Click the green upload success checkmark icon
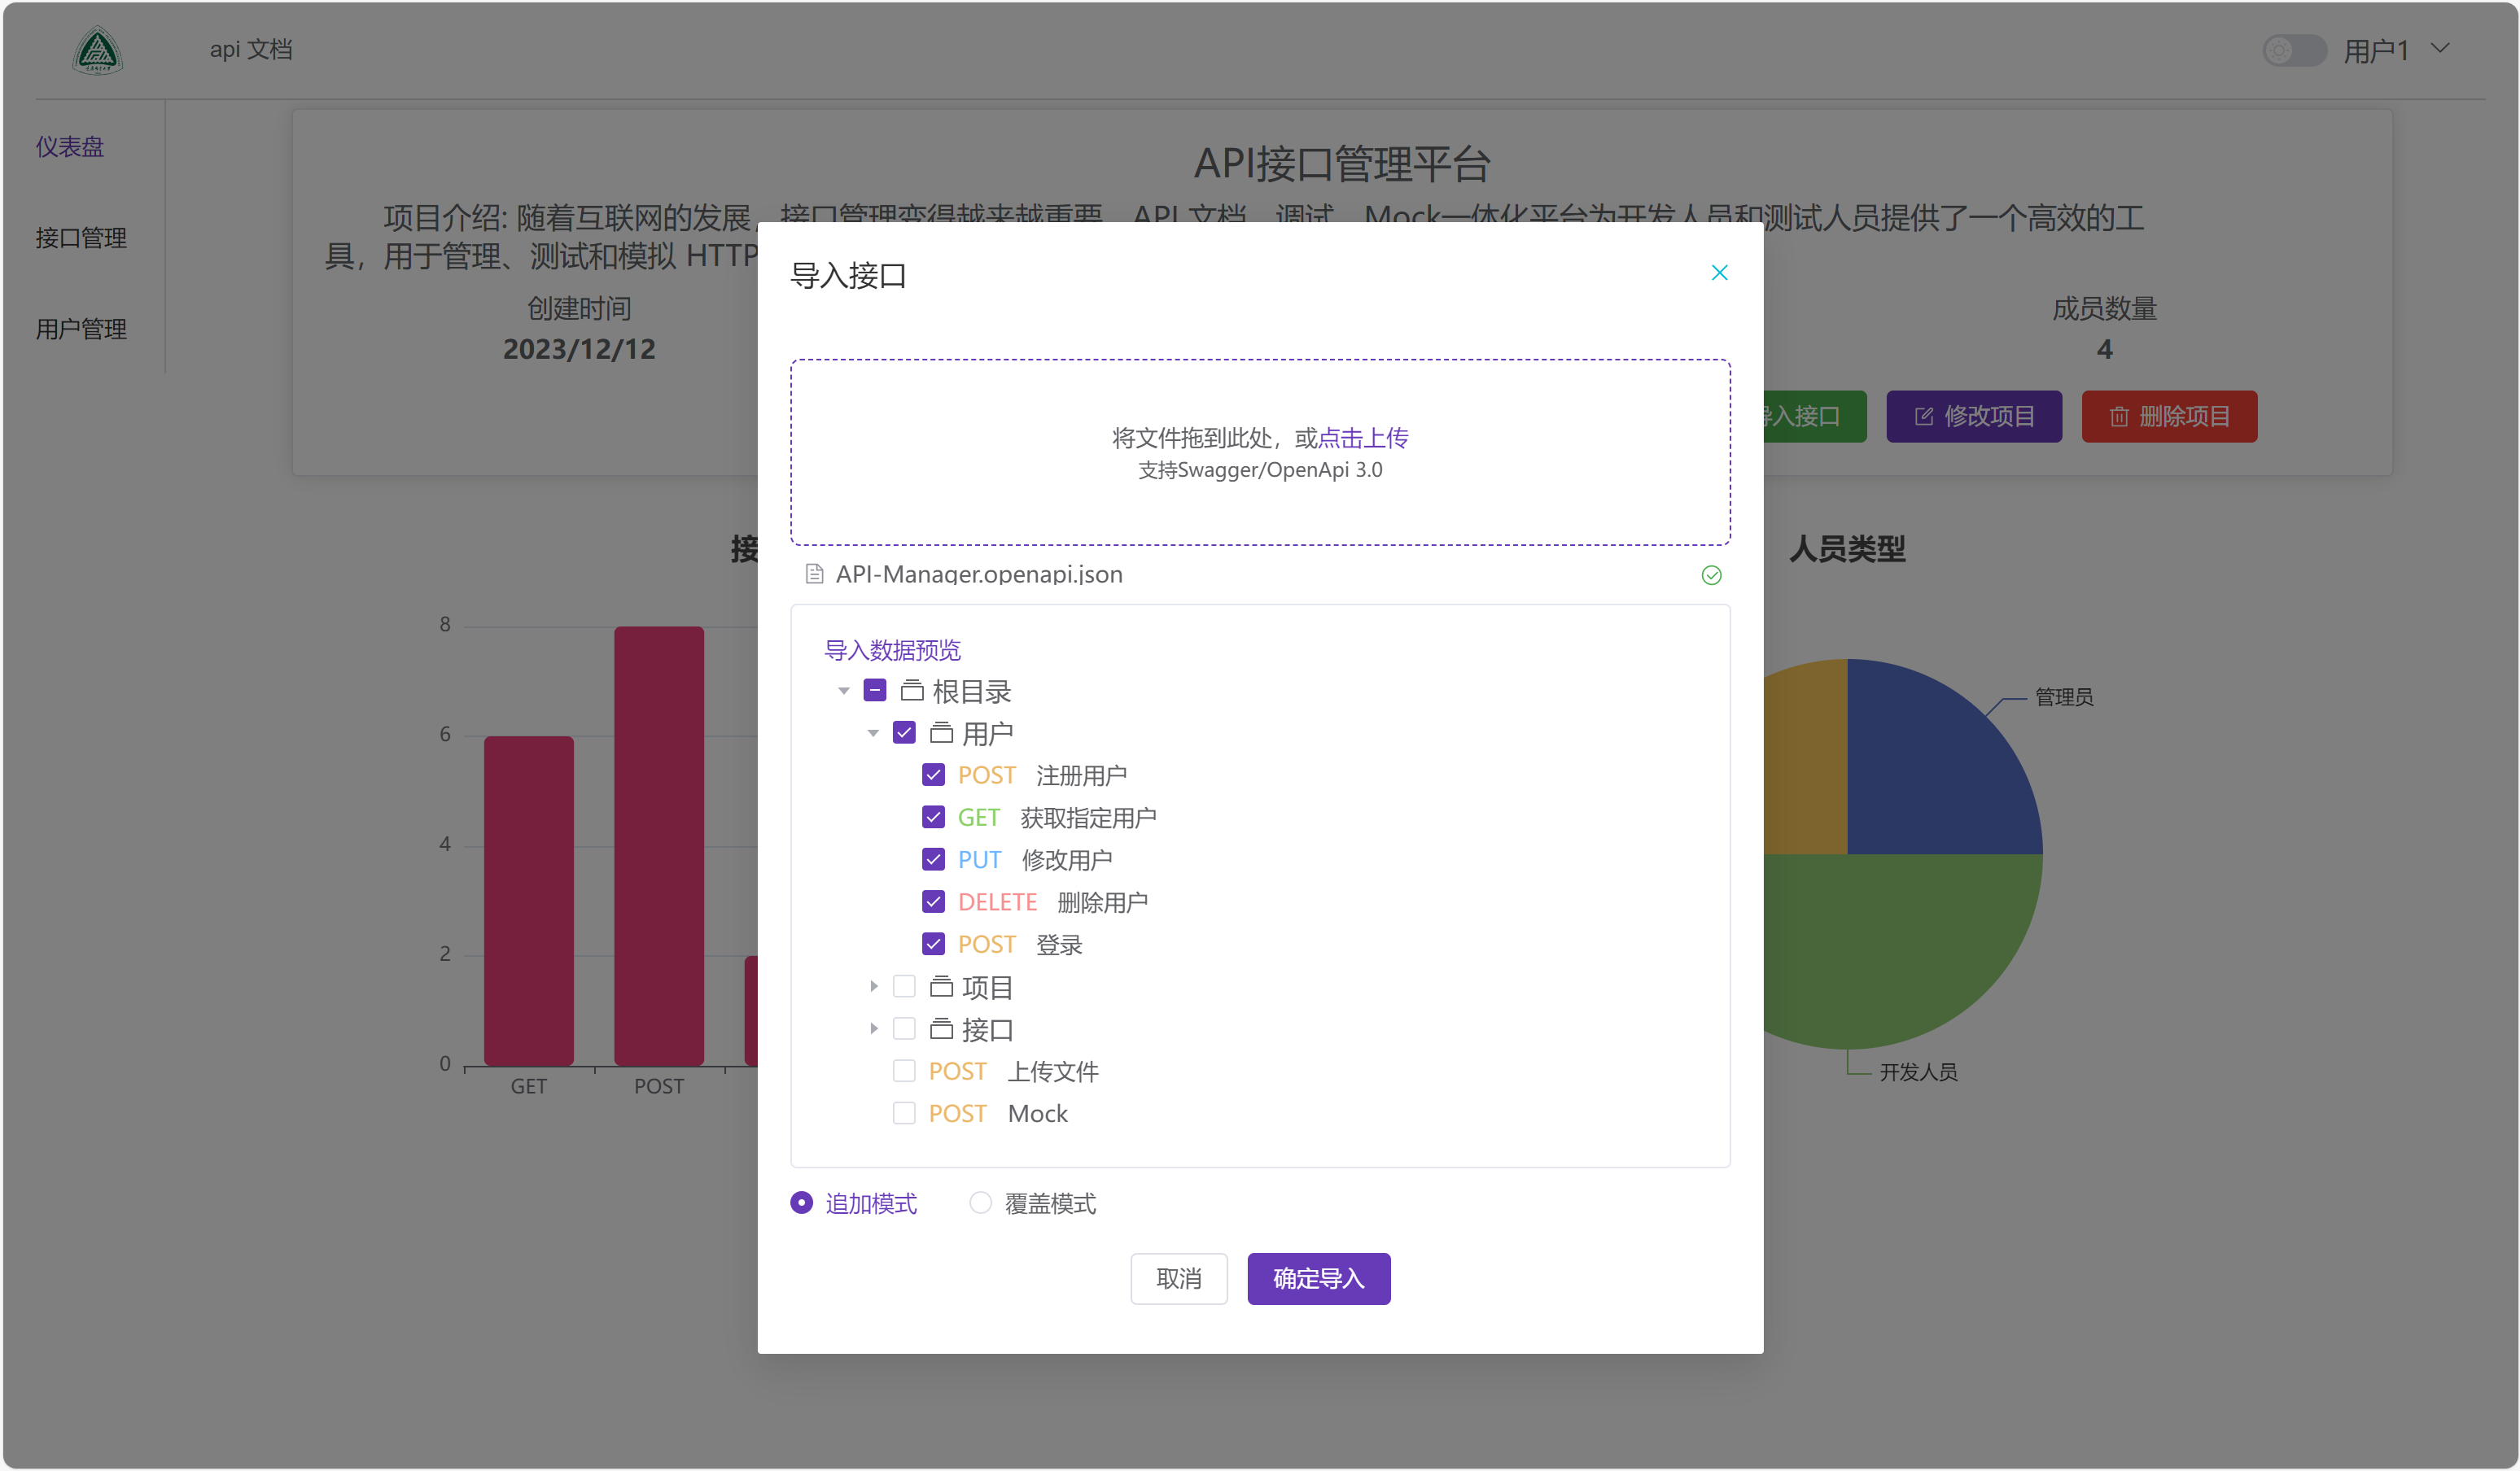 [1711, 574]
